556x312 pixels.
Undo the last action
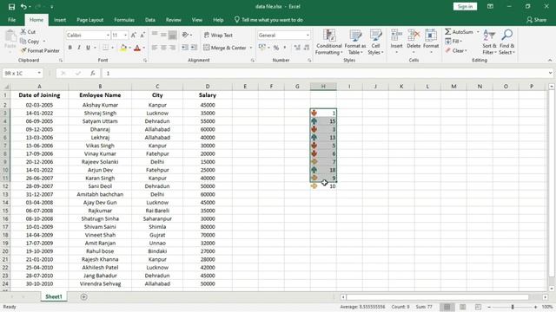pos(23,7)
